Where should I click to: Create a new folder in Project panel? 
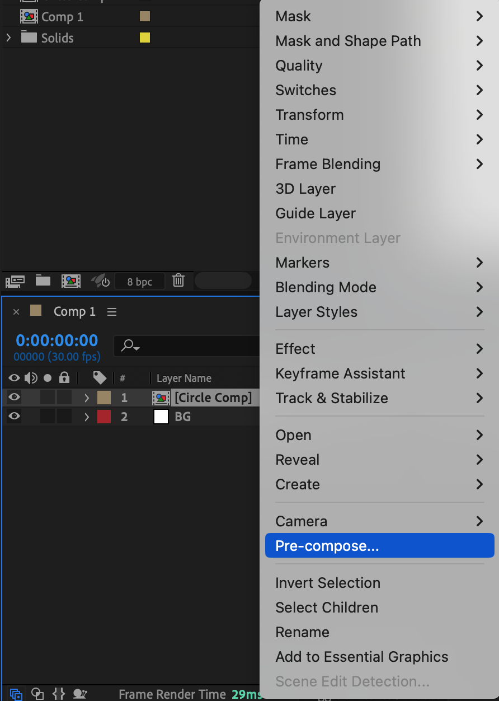[x=43, y=281]
